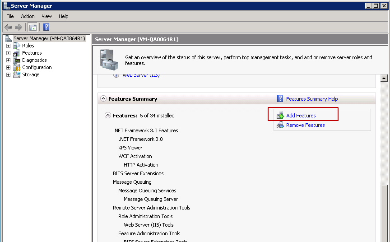Expand the Configuration tree node

(8, 67)
